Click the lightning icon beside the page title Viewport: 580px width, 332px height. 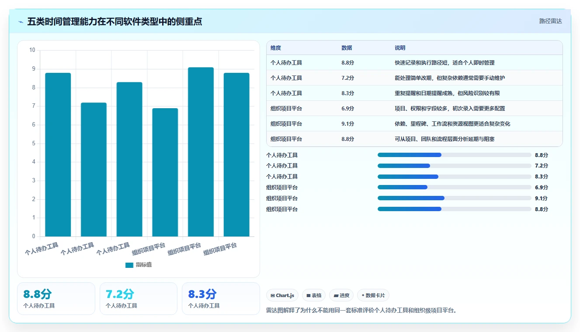[21, 21]
